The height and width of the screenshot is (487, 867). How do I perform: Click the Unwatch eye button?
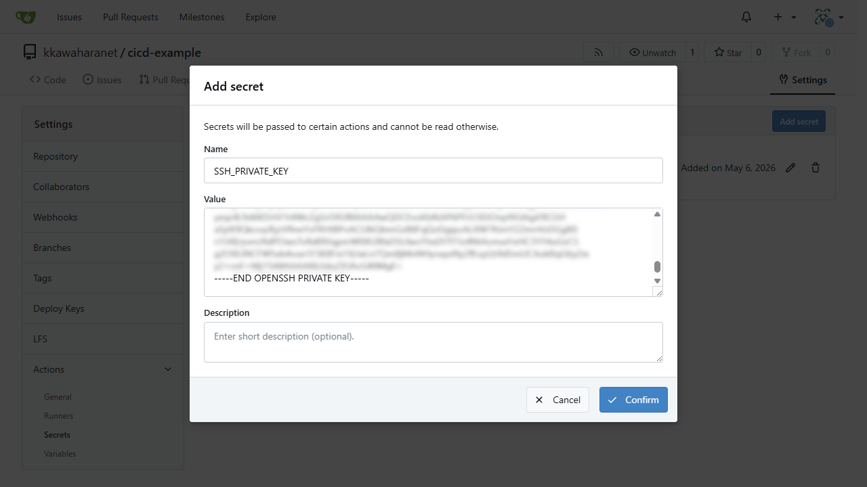(x=652, y=53)
